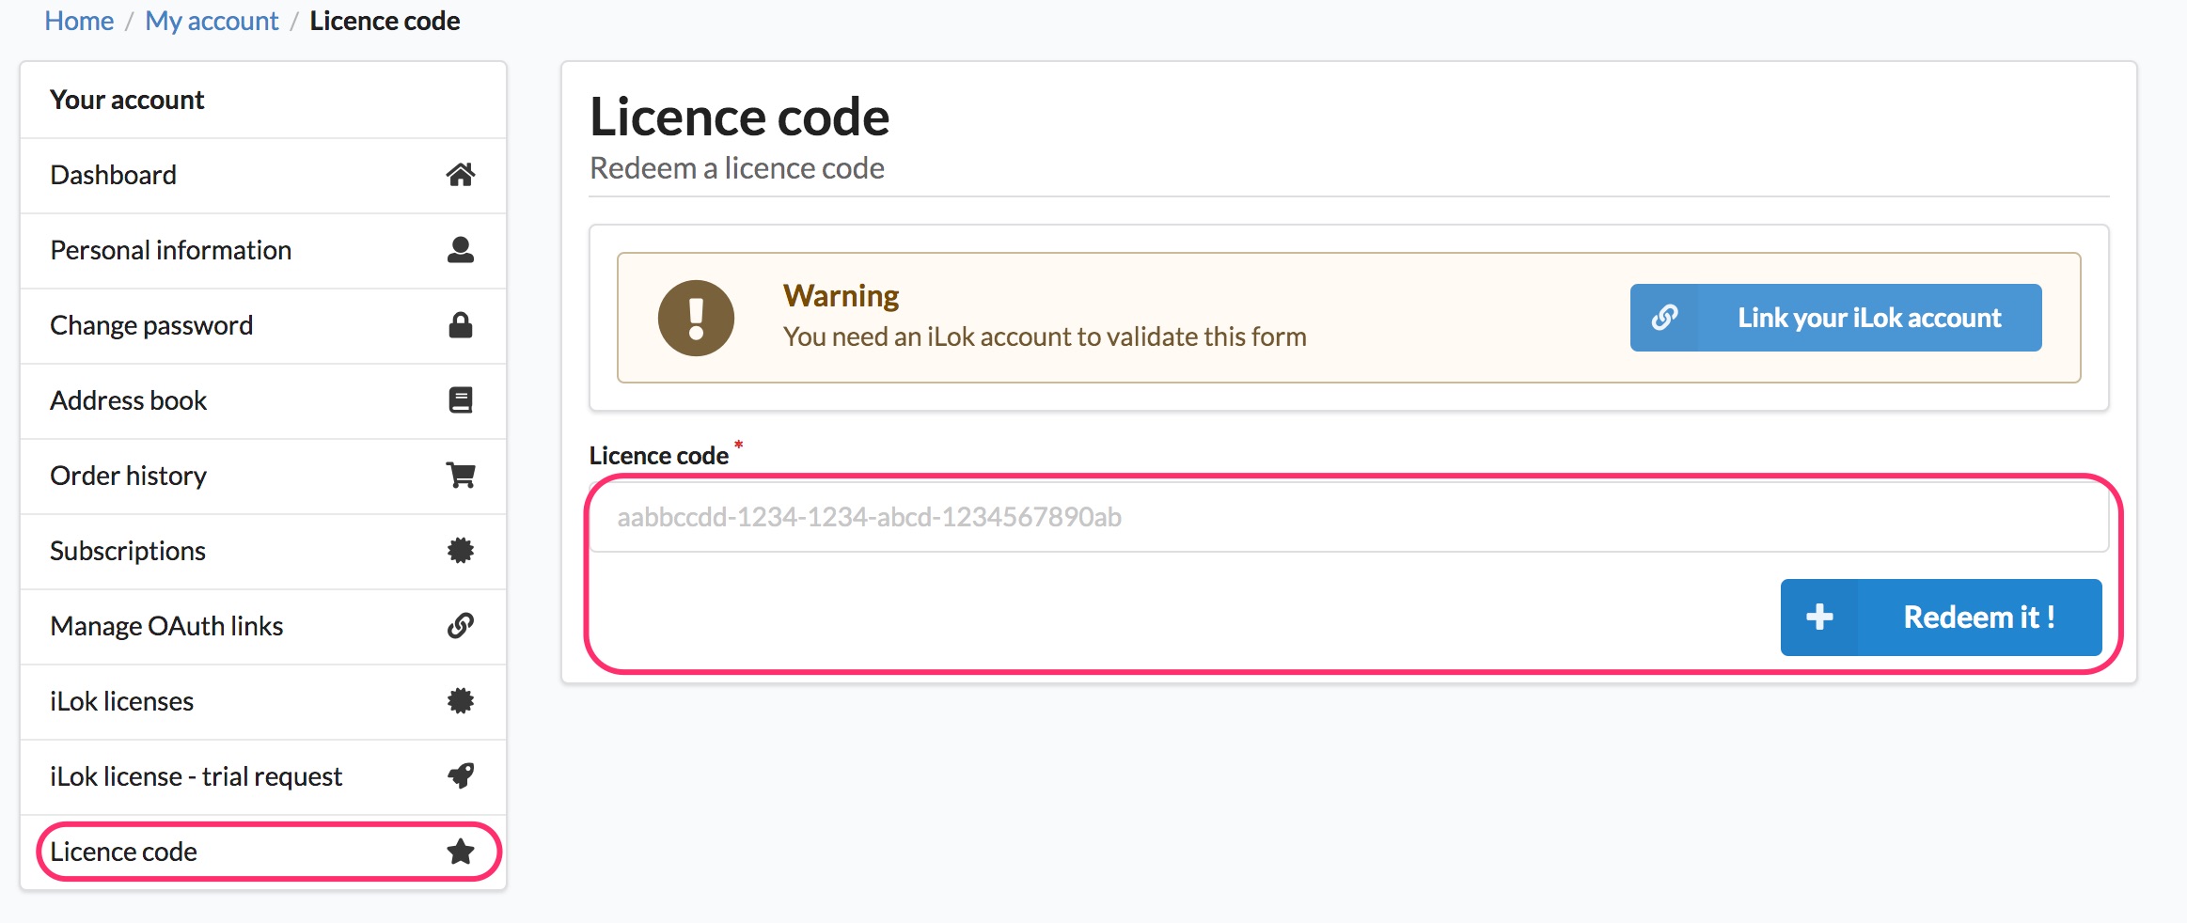The height and width of the screenshot is (923, 2187).
Task: Open the Dashboard menu item
Action: tap(114, 175)
